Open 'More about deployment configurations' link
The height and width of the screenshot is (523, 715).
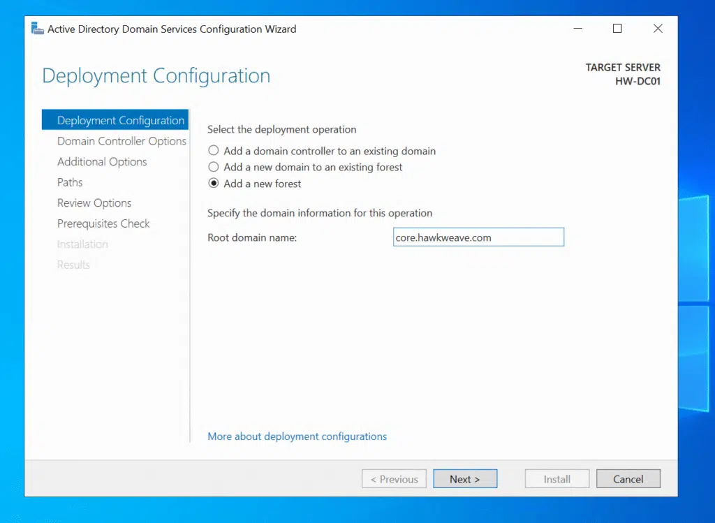tap(297, 436)
